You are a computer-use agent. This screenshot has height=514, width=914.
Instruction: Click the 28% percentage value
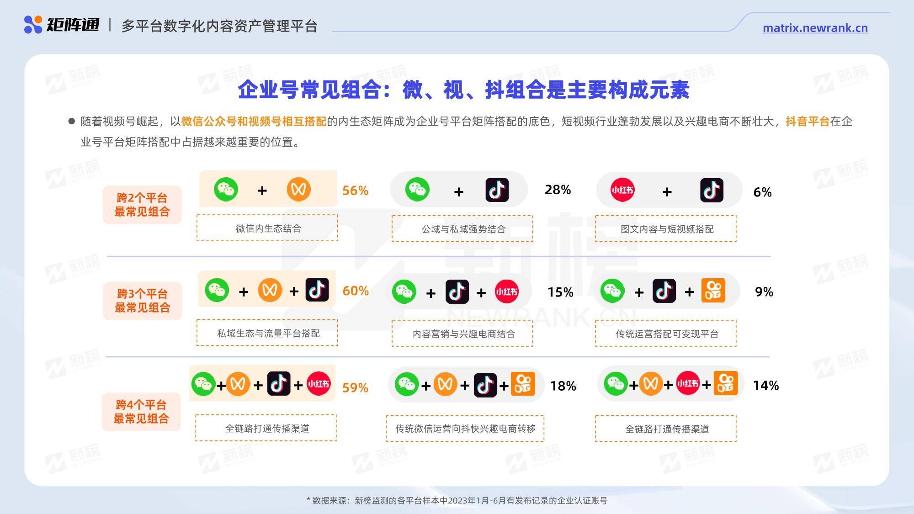click(x=558, y=190)
